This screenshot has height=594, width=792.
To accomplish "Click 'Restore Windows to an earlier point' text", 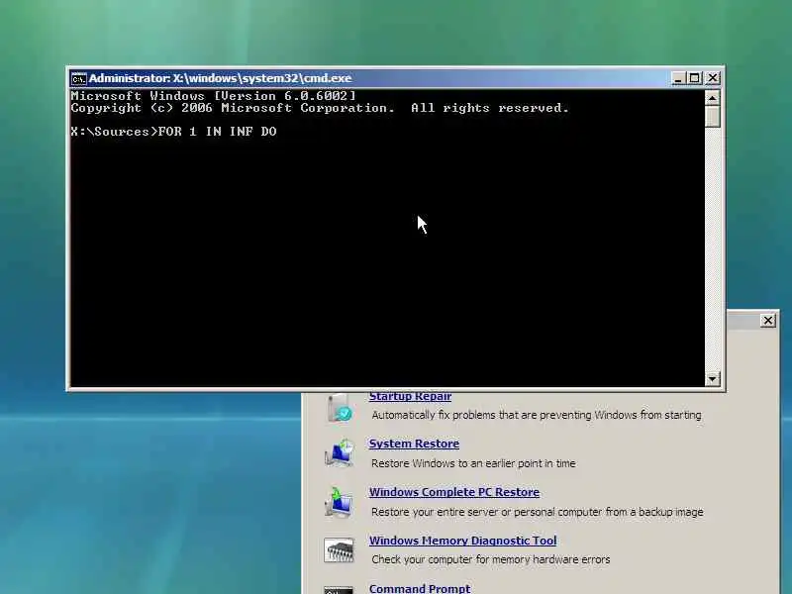I will click(473, 463).
